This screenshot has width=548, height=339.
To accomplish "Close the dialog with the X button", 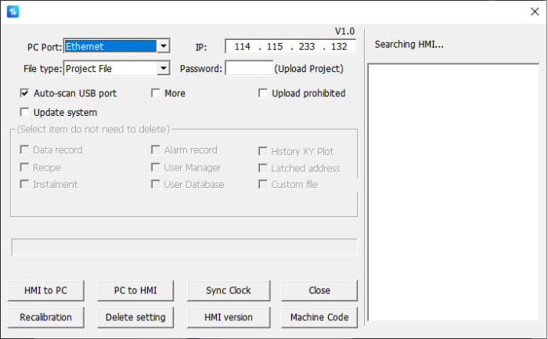I will click(x=535, y=12).
